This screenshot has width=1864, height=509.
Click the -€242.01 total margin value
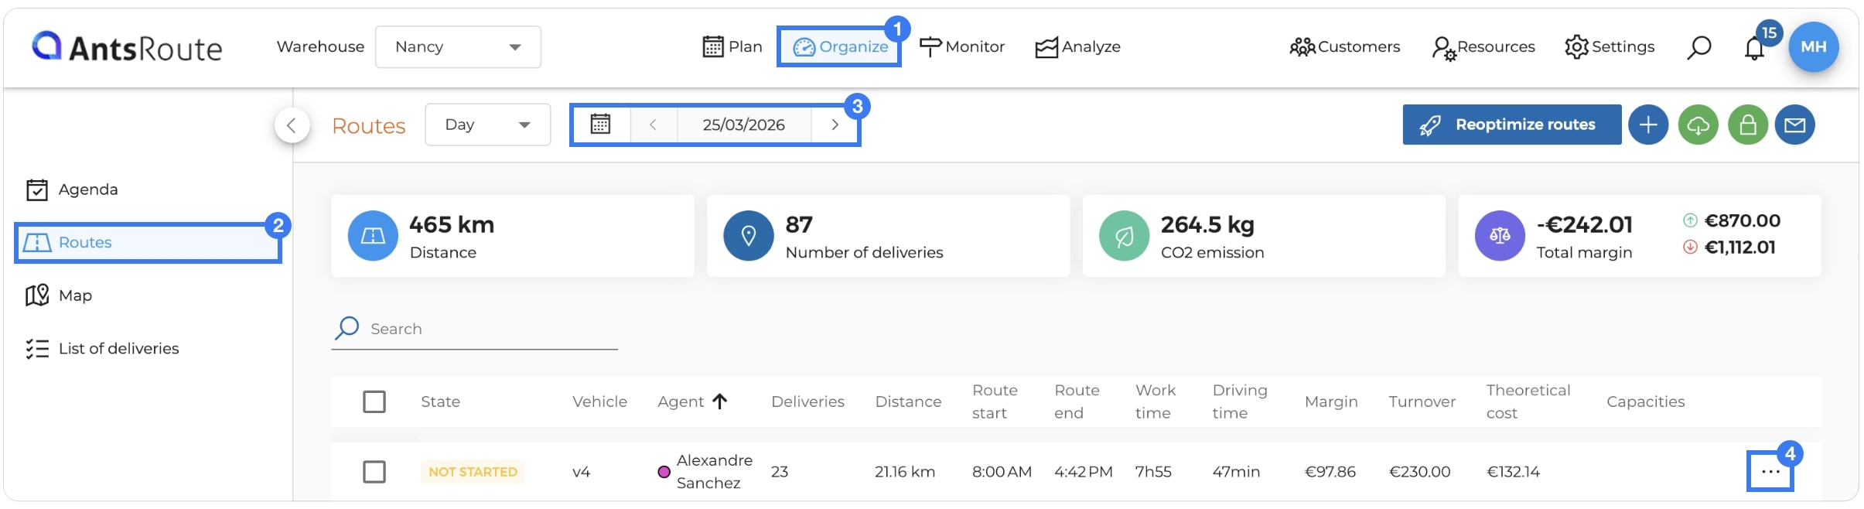point(1584,224)
